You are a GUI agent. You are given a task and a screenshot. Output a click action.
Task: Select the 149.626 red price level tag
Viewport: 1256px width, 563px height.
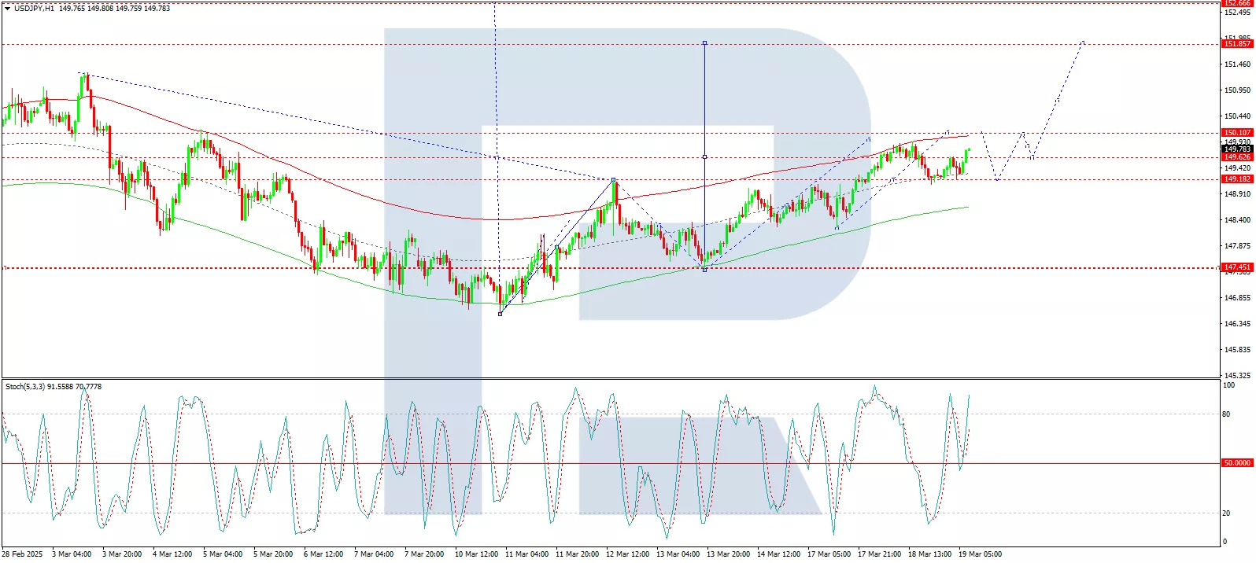click(x=1236, y=157)
